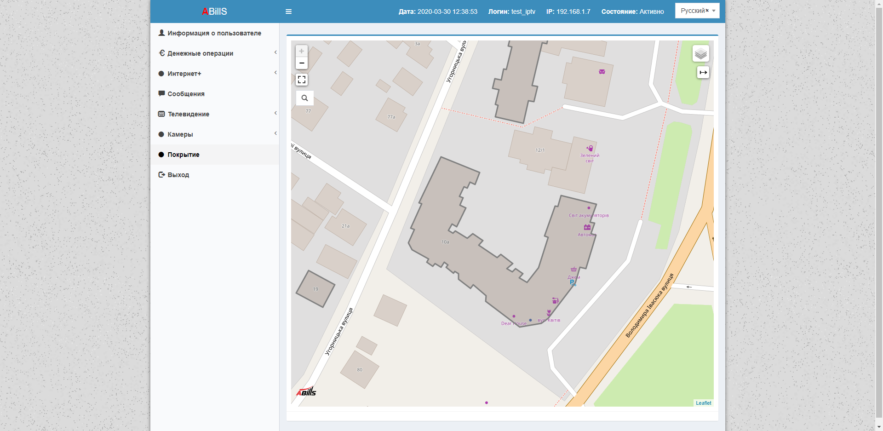The image size is (883, 431).
Task: Click the Зелений світ shop marker
Action: tap(590, 149)
